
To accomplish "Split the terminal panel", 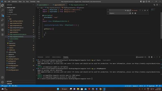I will tap(149, 57).
